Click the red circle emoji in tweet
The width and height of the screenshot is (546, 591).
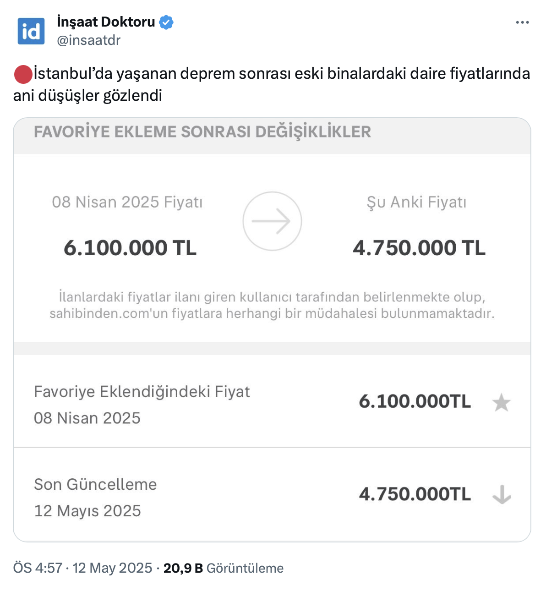23,74
